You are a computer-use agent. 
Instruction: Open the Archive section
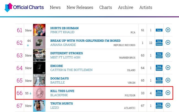click(x=126, y=7)
